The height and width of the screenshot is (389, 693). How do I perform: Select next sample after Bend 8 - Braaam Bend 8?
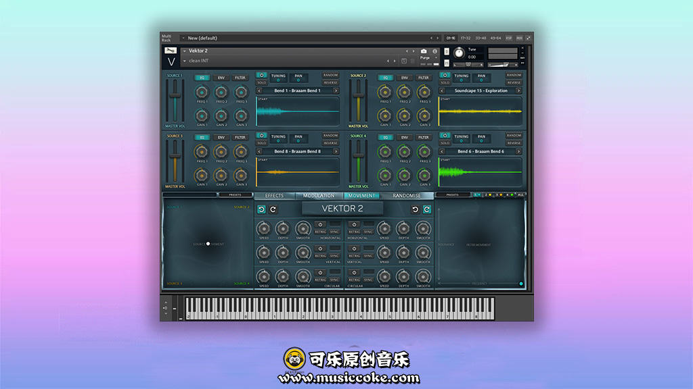click(x=336, y=151)
